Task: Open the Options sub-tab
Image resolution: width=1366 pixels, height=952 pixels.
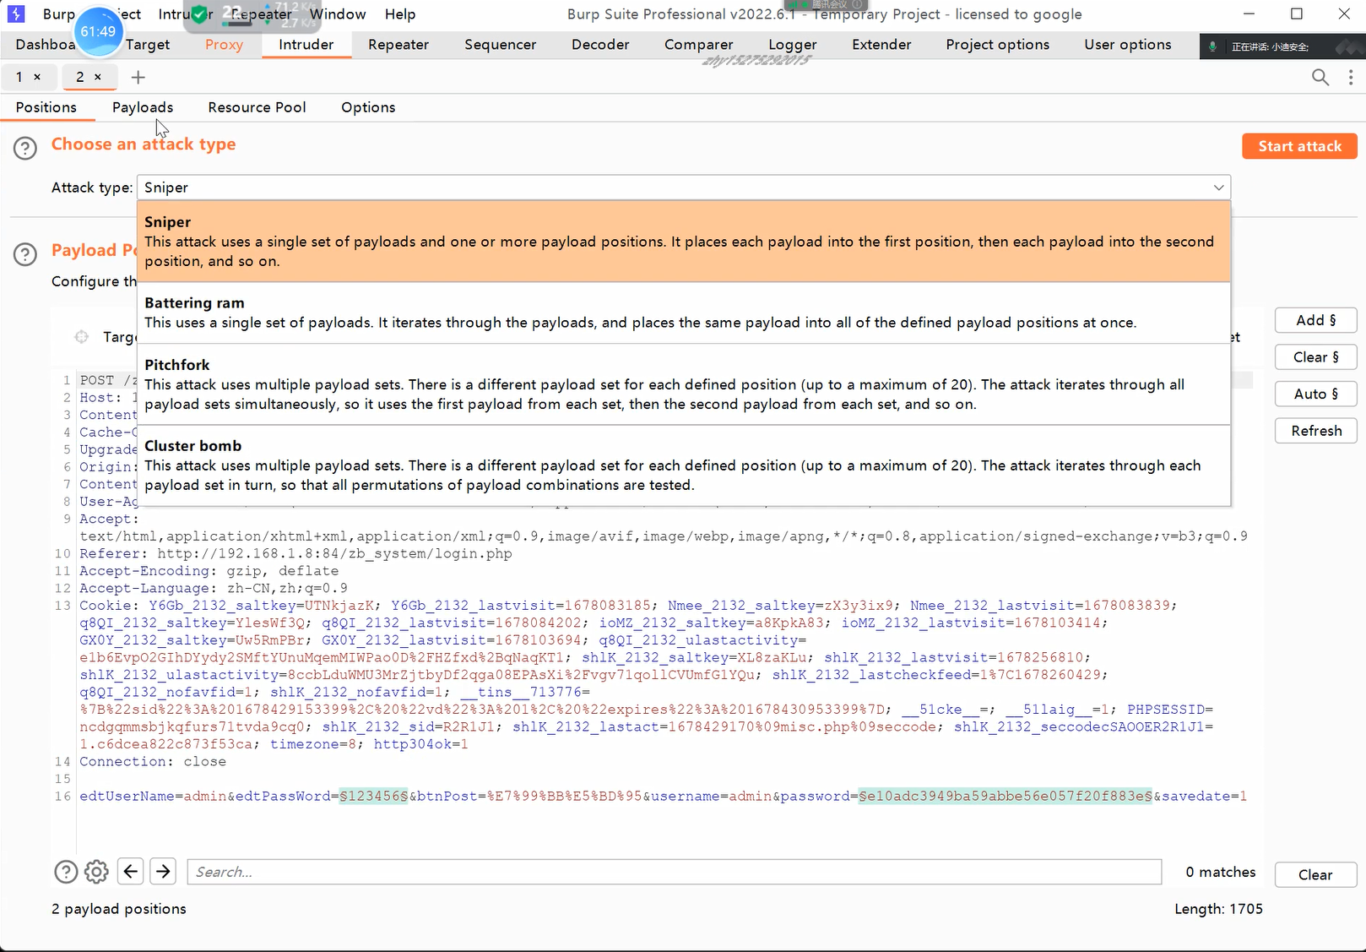Action: click(368, 107)
